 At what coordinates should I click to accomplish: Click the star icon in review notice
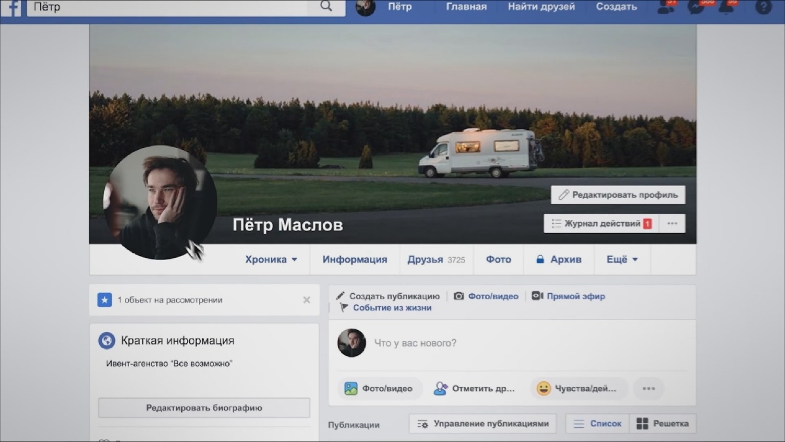[x=105, y=300]
